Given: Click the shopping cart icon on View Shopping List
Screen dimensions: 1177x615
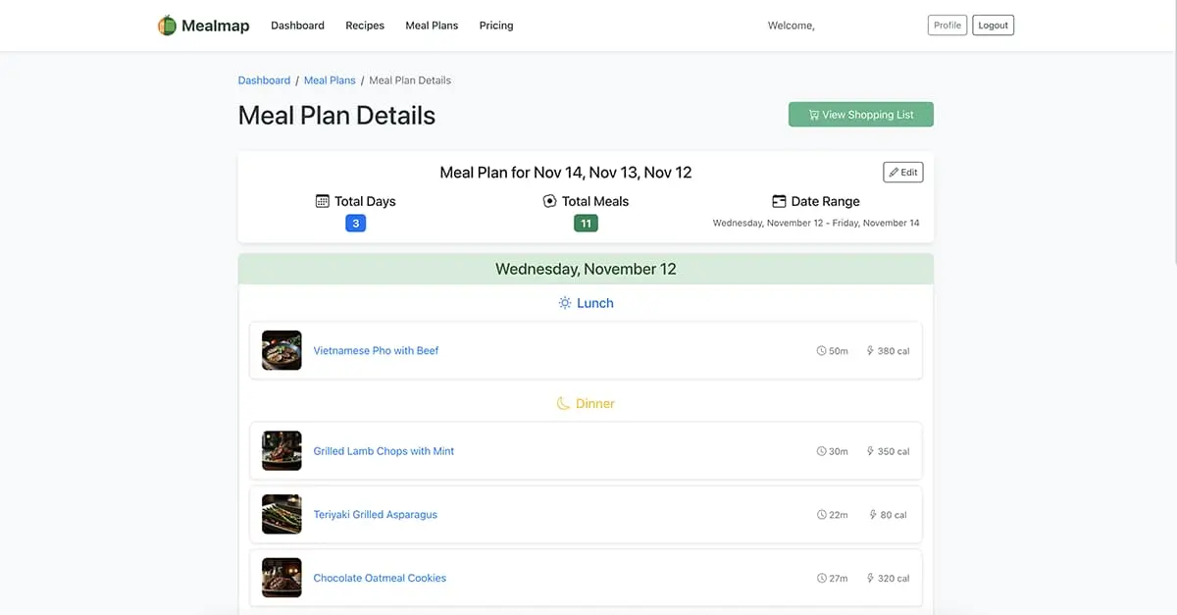Looking at the screenshot, I should [x=813, y=114].
